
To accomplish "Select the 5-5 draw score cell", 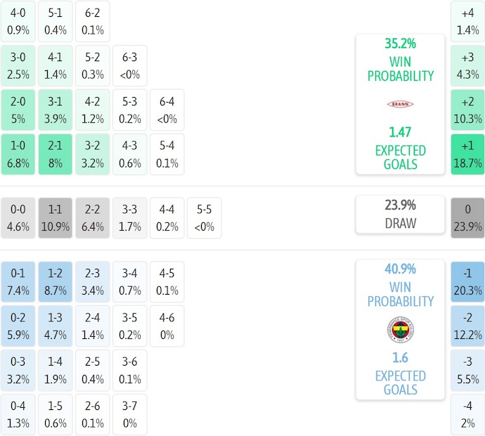I will 204,218.
